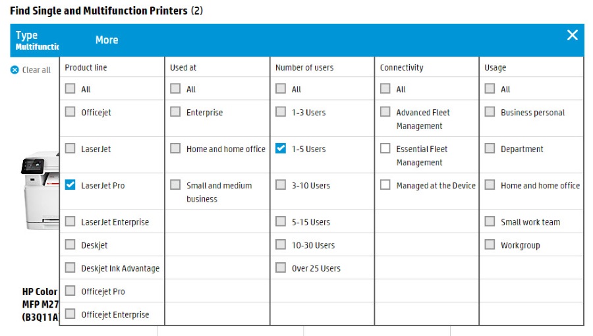Check the 3-10 Users option
This screenshot has height=336, width=593.
[x=281, y=185]
